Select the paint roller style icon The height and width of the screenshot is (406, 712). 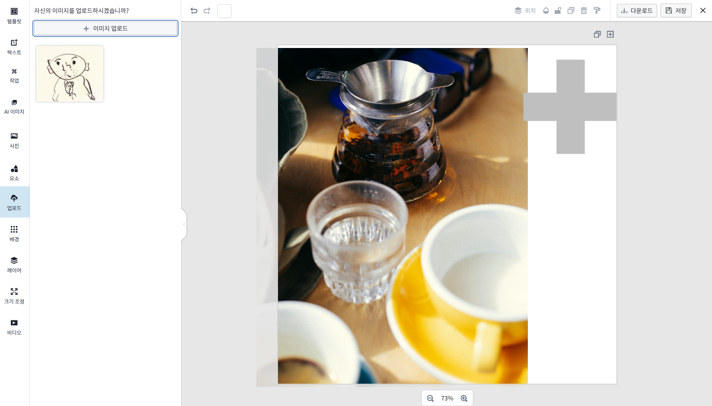pos(597,11)
